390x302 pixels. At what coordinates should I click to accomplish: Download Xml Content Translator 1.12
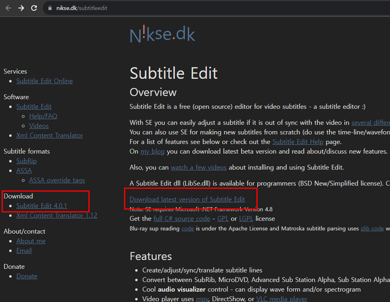pos(57,216)
